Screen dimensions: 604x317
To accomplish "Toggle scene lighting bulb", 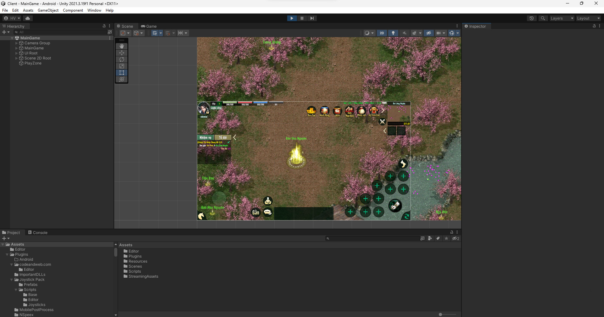I will click(x=393, y=33).
